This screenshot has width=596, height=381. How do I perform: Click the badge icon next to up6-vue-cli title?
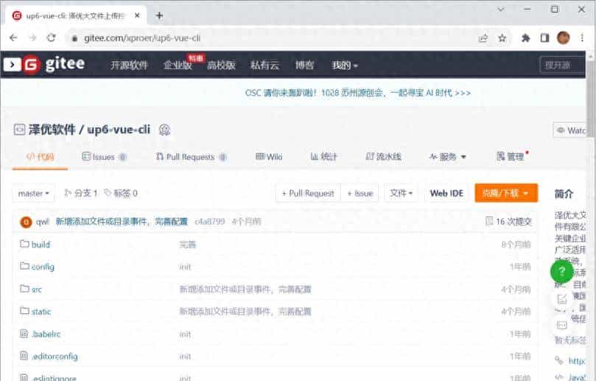pos(164,130)
